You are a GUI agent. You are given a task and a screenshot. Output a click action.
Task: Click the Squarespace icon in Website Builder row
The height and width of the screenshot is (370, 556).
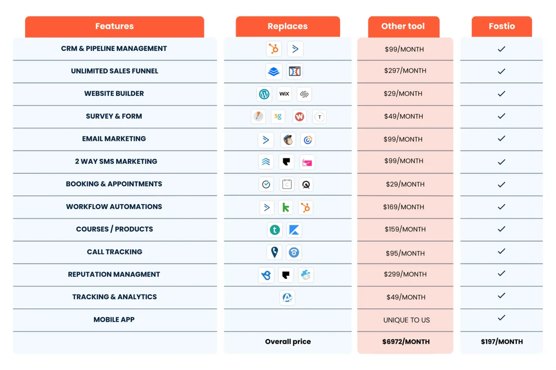tap(304, 94)
